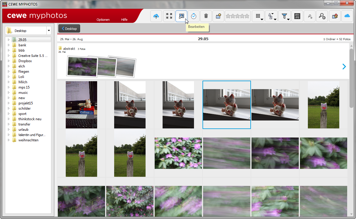Toggle file name display with abc.jpg icon
The width and height of the screenshot is (356, 219).
297,16
